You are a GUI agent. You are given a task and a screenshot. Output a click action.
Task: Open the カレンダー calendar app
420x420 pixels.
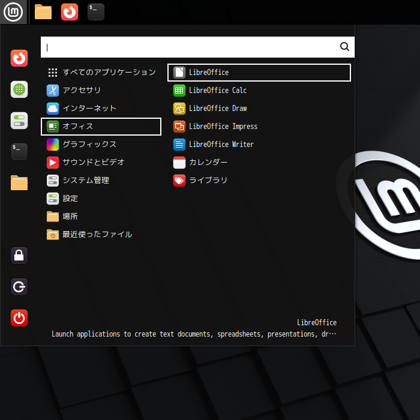click(x=259, y=163)
